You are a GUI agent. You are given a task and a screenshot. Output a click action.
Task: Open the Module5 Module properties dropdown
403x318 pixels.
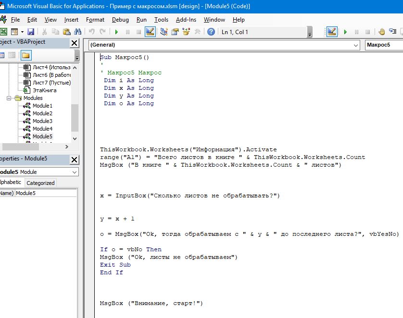[39, 172]
